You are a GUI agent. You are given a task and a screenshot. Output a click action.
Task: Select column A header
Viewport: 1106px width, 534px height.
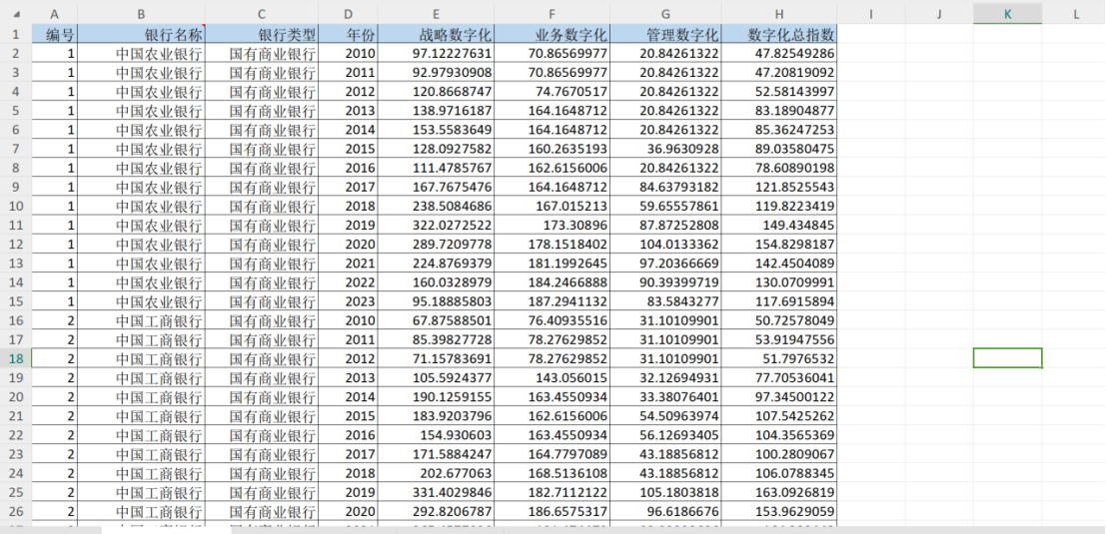pyautogui.click(x=54, y=13)
